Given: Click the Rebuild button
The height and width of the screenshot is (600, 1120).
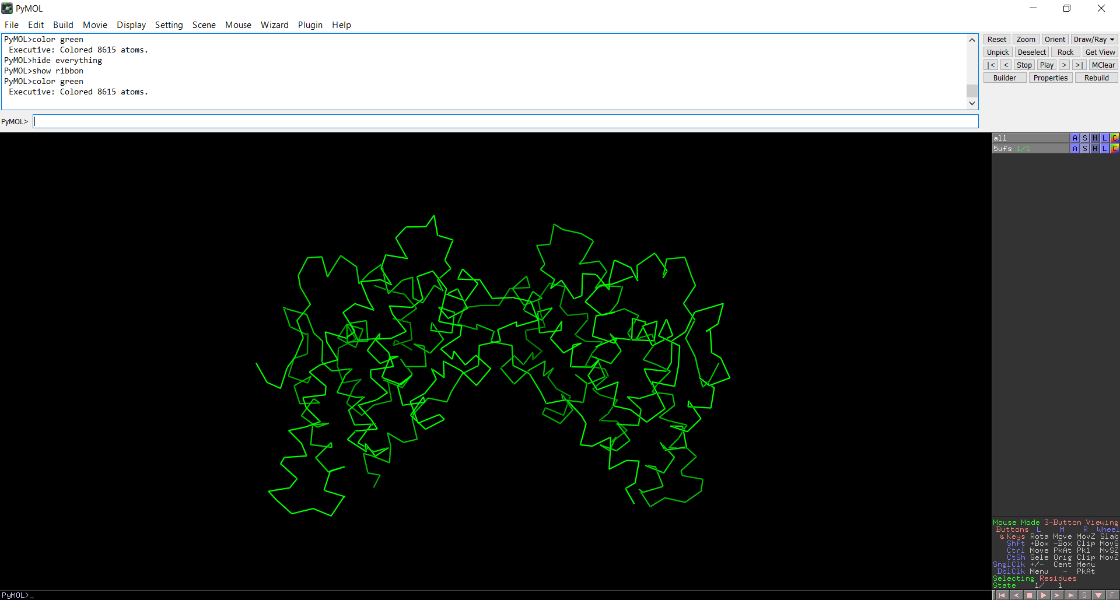Looking at the screenshot, I should (x=1097, y=78).
